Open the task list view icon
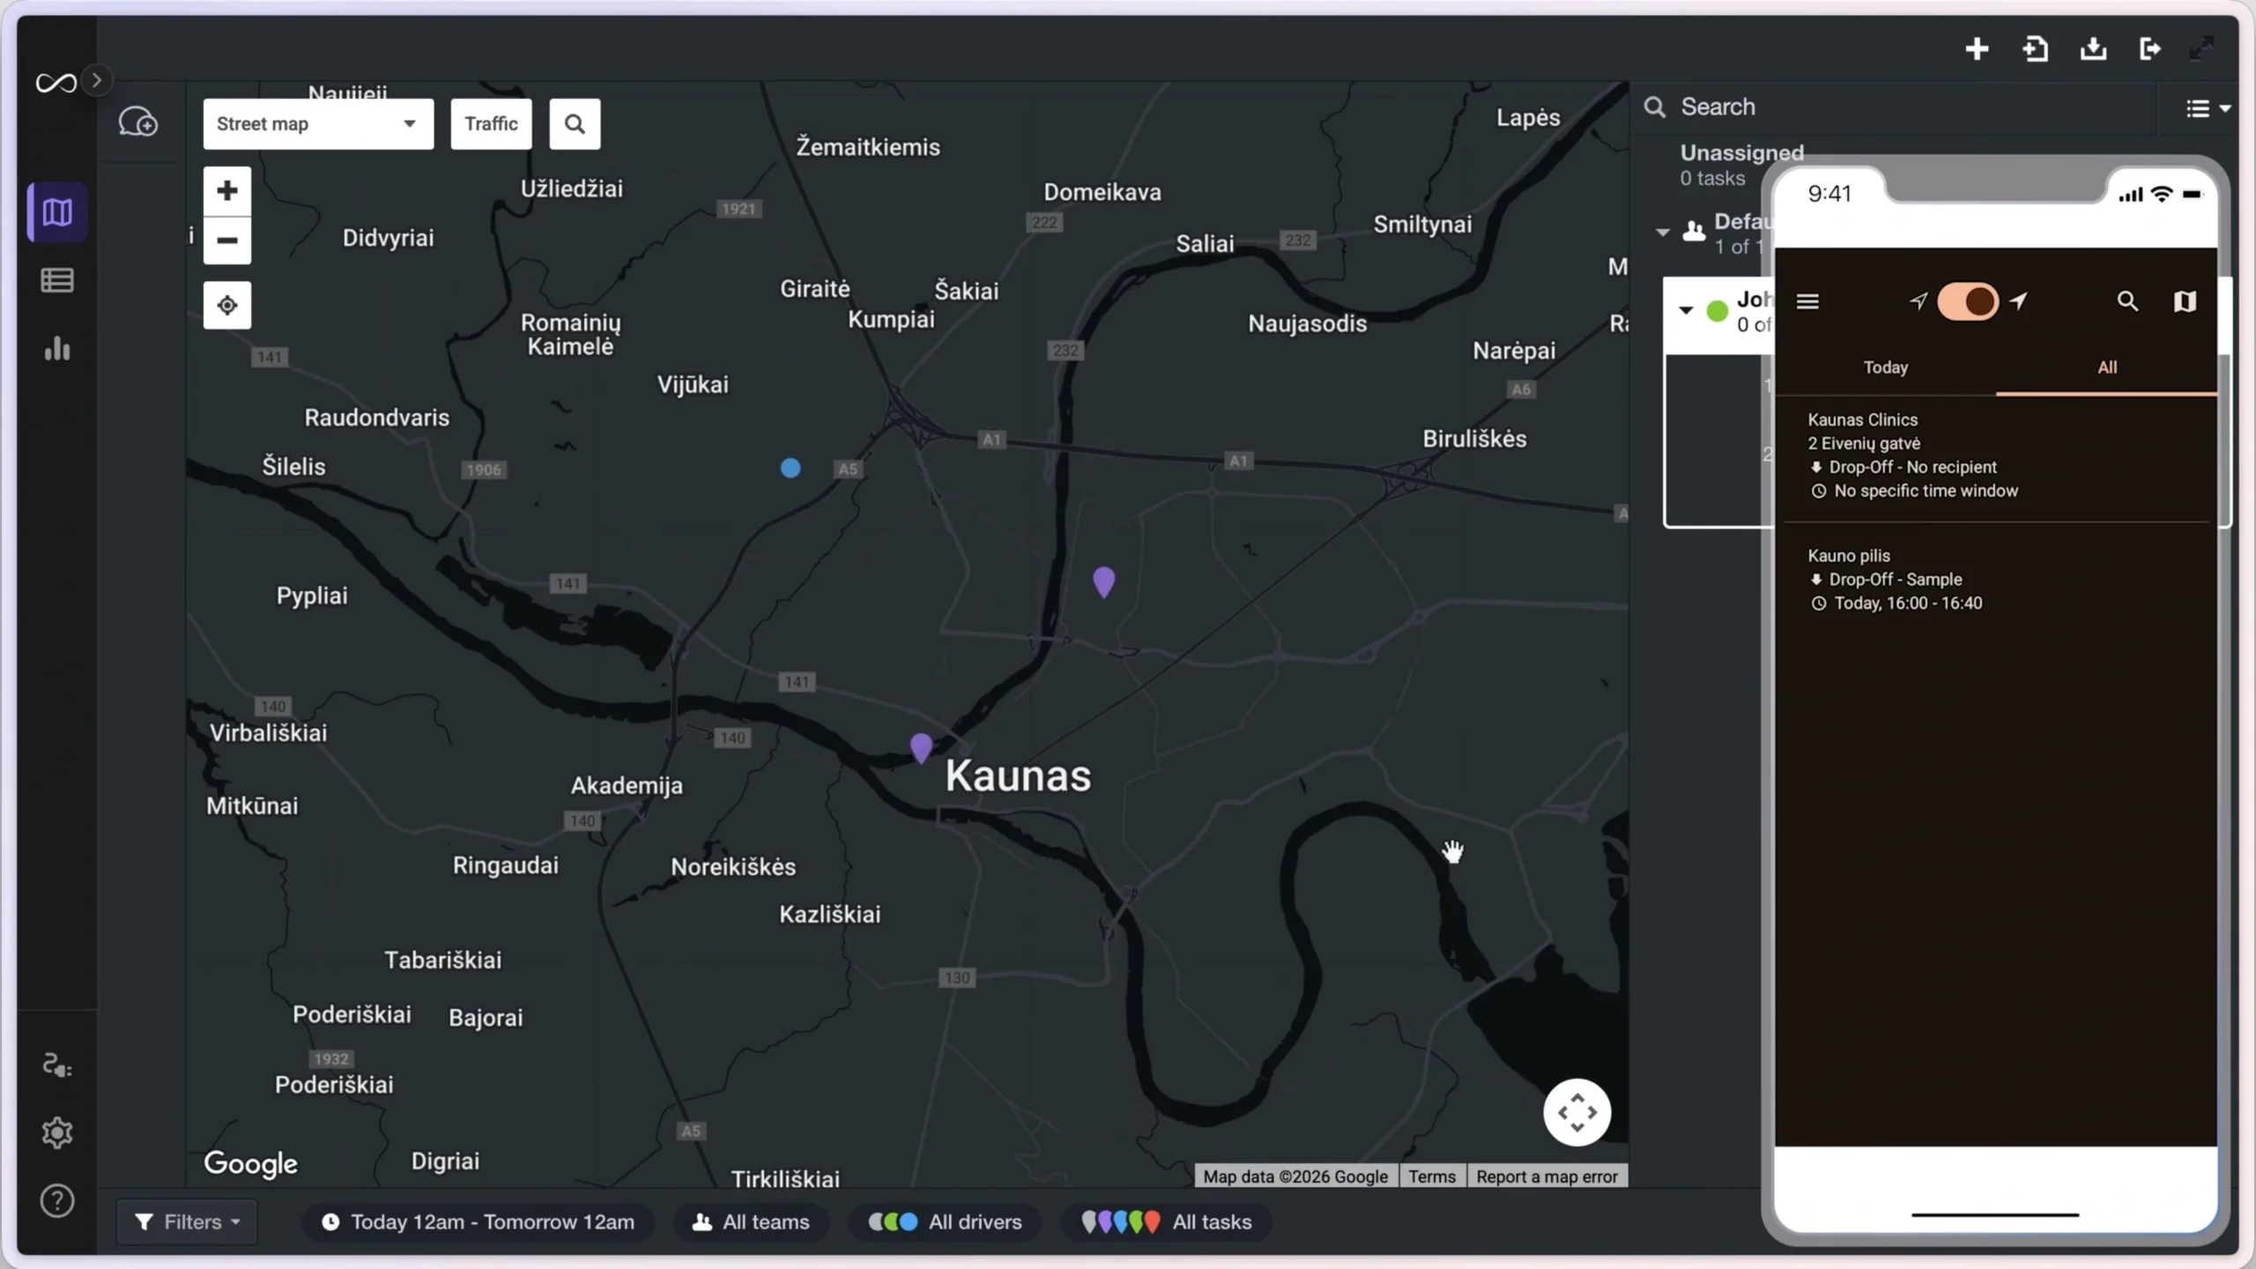 tap(57, 280)
